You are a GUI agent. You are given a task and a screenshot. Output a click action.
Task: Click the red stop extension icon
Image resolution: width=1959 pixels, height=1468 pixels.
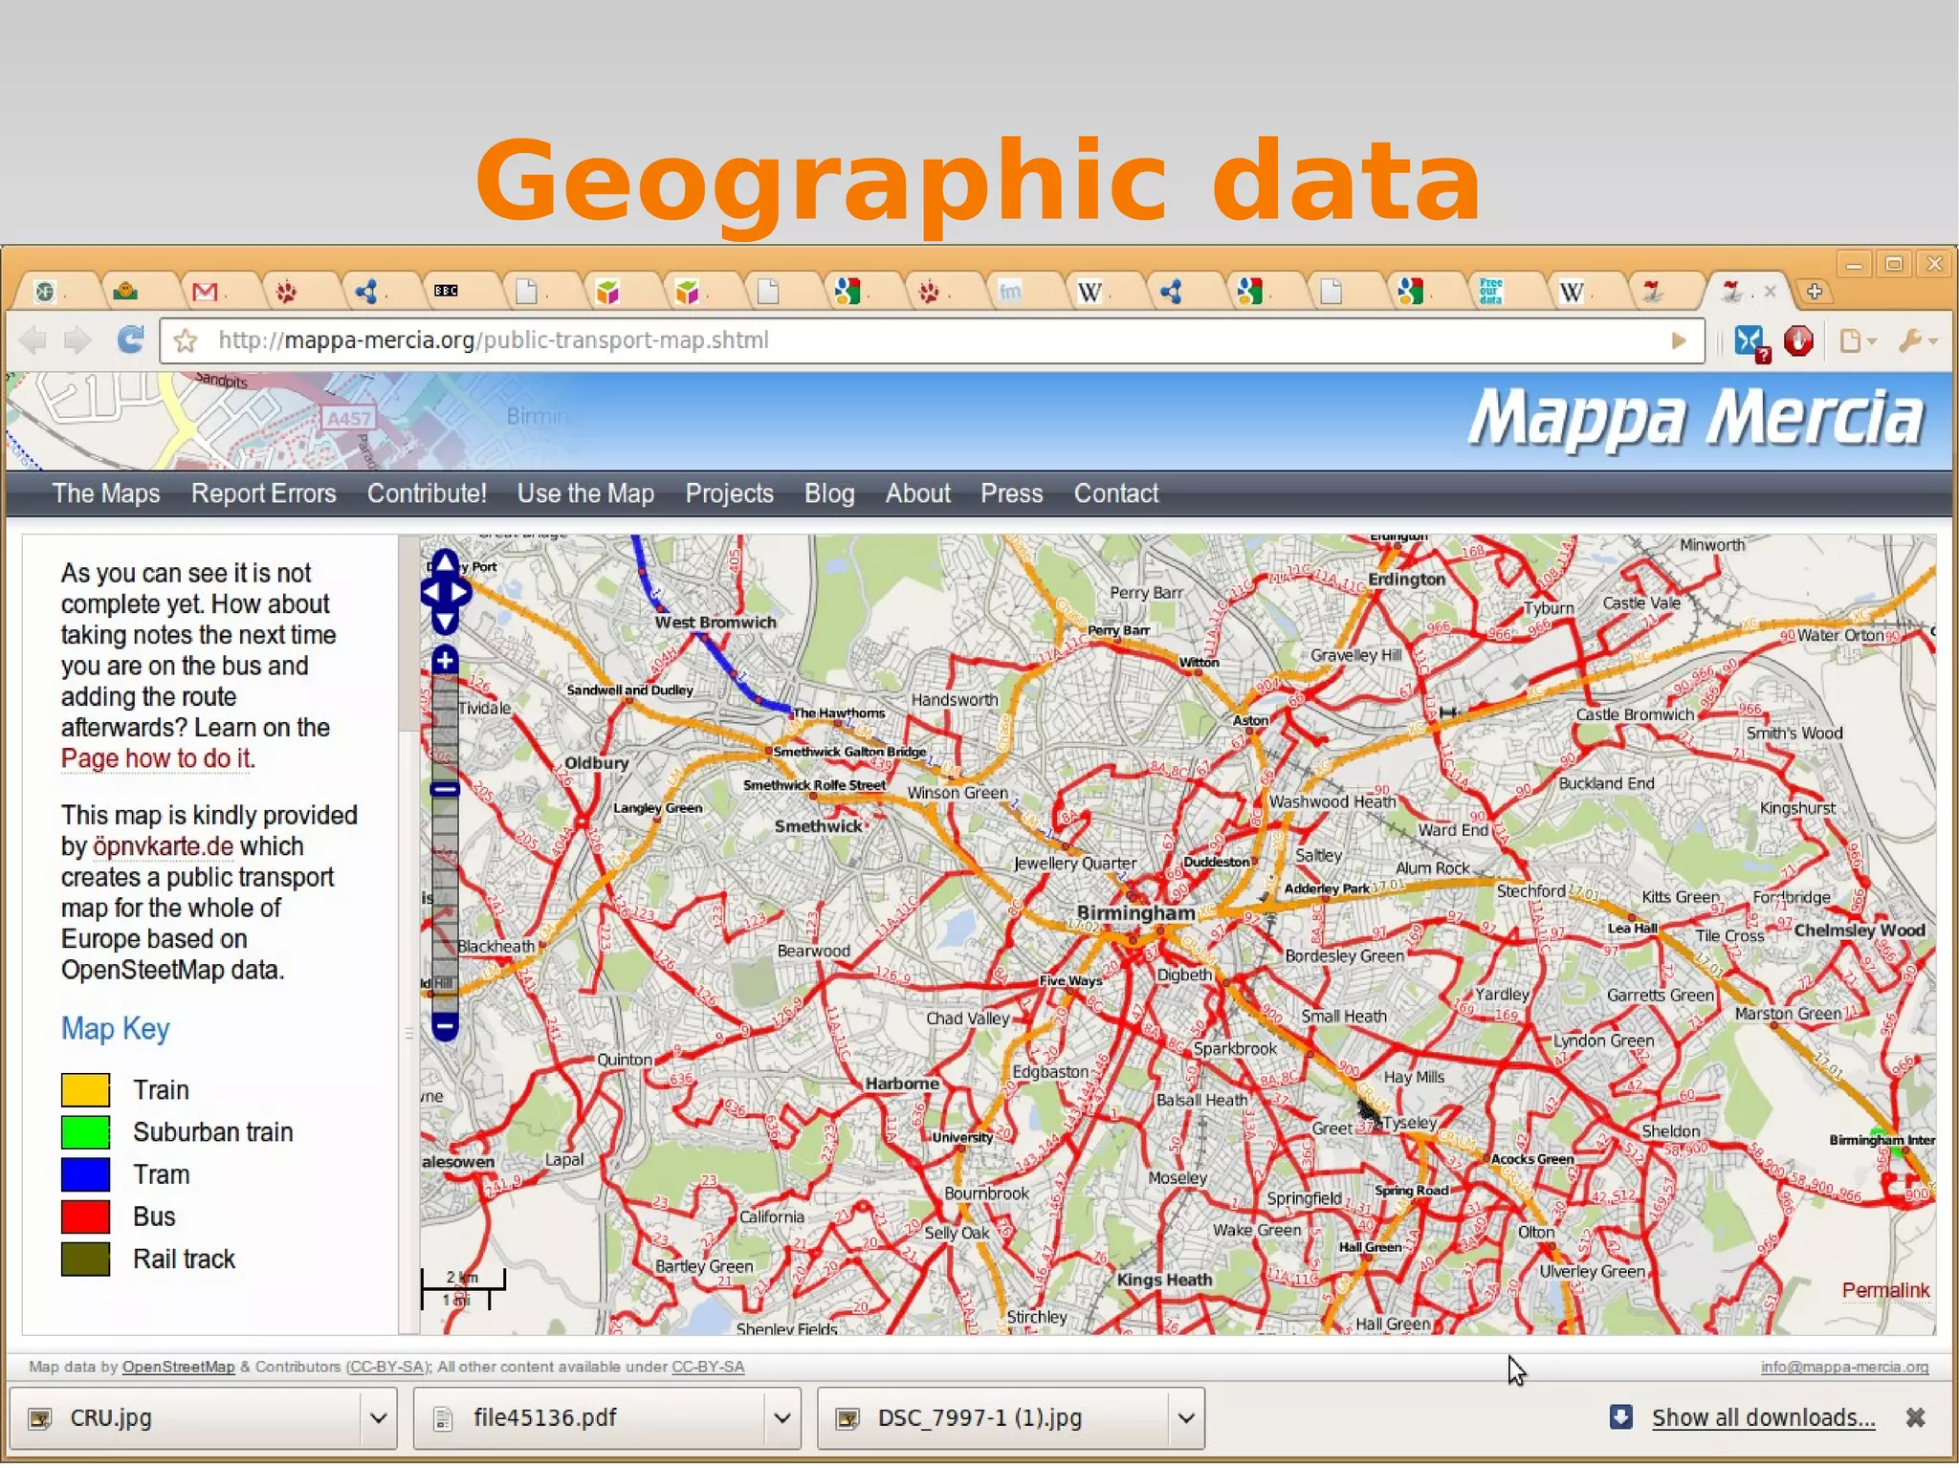pos(1798,341)
